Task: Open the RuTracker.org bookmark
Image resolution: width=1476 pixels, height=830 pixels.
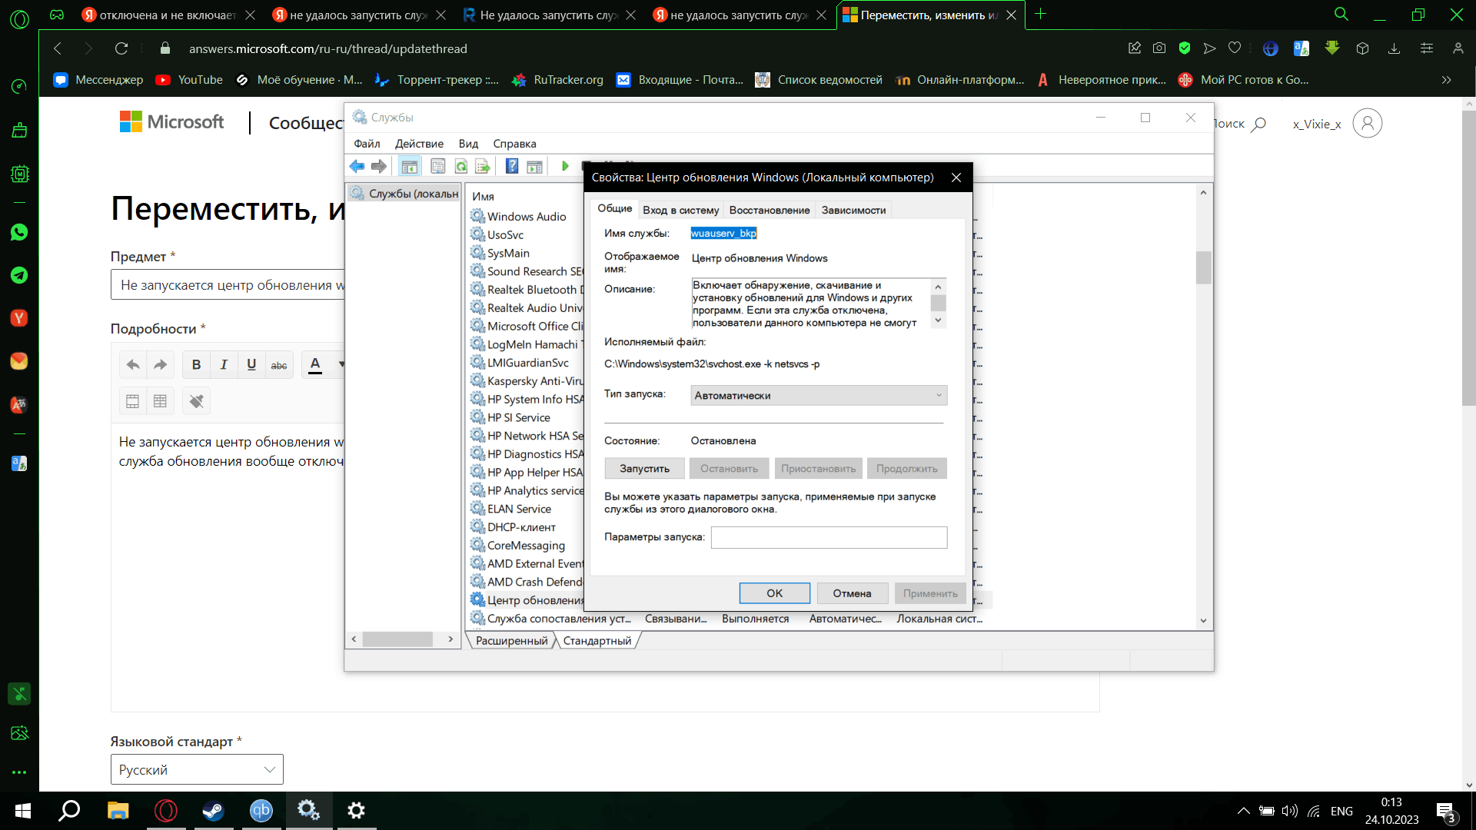Action: tap(558, 80)
